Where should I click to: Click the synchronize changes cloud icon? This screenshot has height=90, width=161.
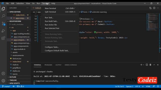pyautogui.click(x=13, y=86)
